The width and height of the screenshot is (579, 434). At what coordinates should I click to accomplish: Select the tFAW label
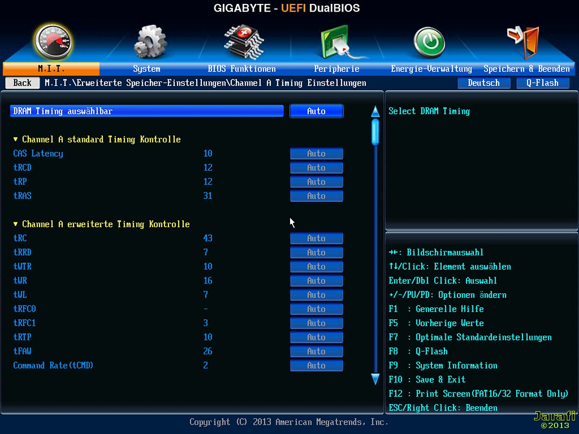(x=22, y=351)
